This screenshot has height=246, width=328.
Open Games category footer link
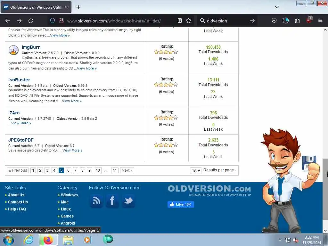click(67, 216)
